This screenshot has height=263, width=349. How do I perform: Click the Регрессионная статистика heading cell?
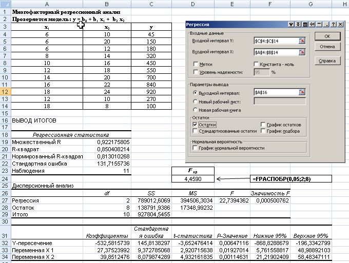pyautogui.click(x=71, y=135)
